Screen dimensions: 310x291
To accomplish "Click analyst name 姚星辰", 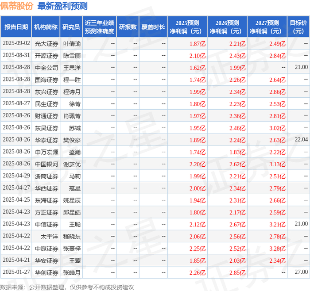I will tap(72, 200).
